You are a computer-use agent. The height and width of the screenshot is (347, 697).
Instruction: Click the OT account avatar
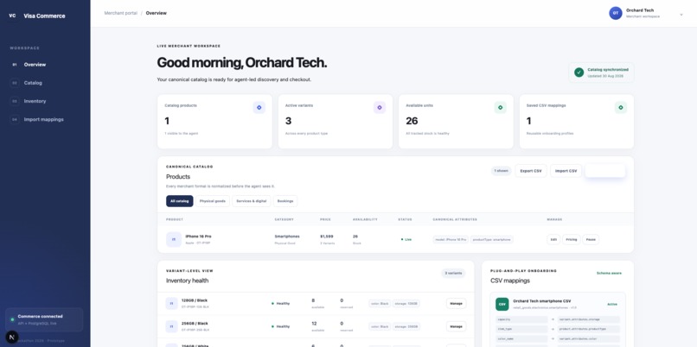pos(615,13)
